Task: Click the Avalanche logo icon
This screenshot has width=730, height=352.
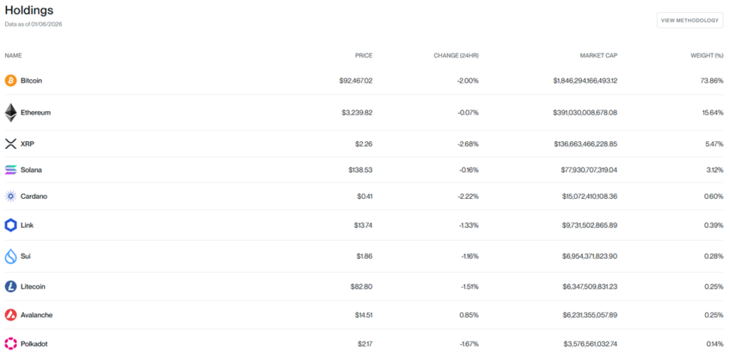Action: [11, 315]
